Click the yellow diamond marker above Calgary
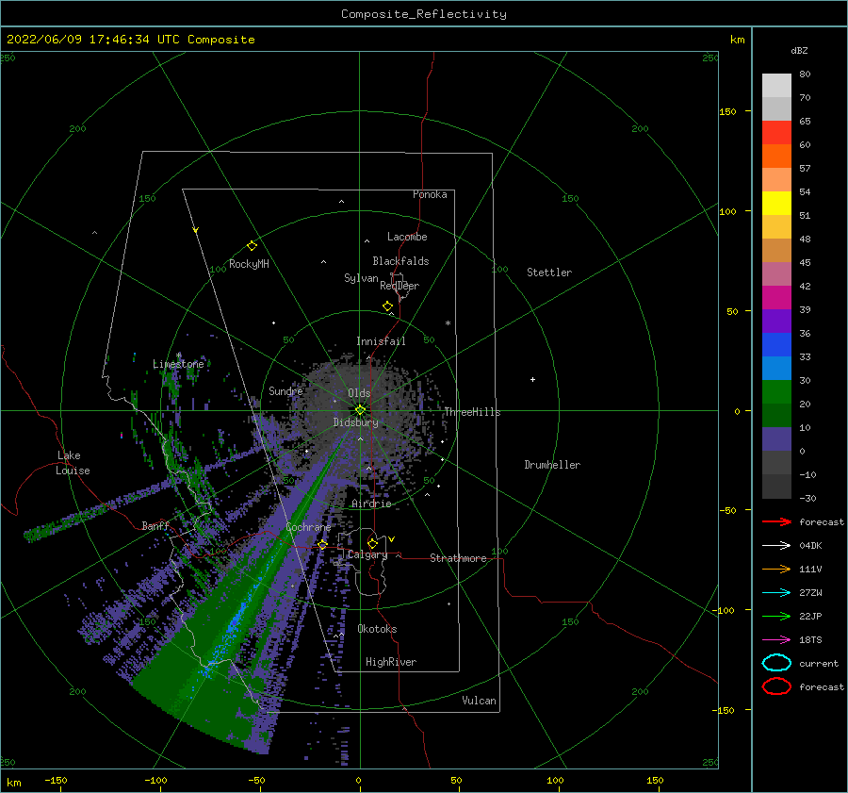848x793 pixels. click(x=372, y=543)
